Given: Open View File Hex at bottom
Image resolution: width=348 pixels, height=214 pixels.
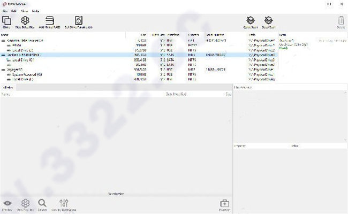Looking at the screenshot, I should coord(25,203).
